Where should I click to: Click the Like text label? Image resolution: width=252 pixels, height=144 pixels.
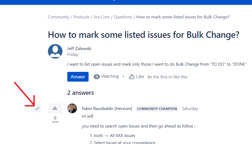click(x=140, y=77)
